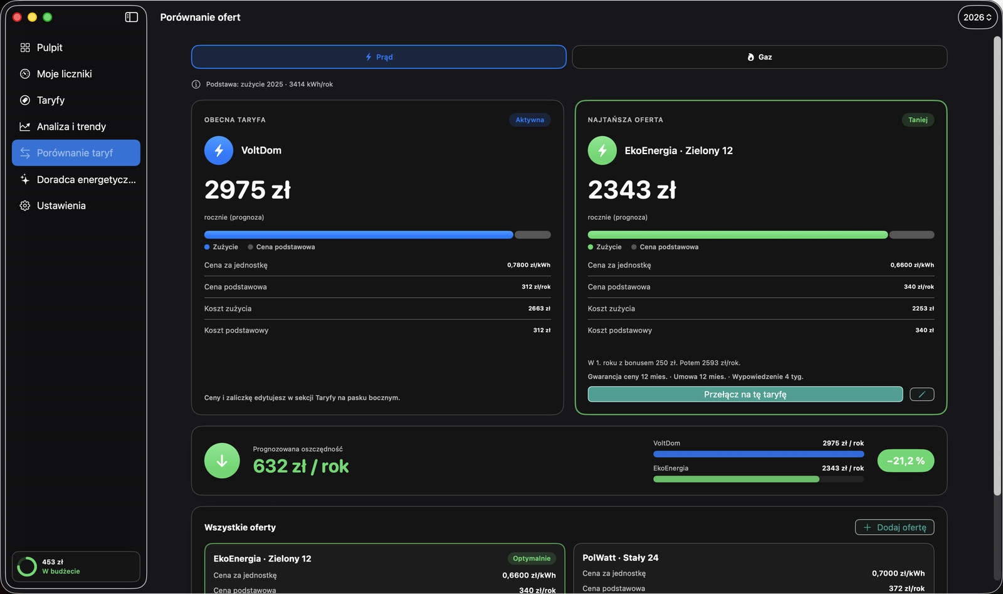
Task: Click the VoltDom blue lightning logo
Action: [219, 150]
